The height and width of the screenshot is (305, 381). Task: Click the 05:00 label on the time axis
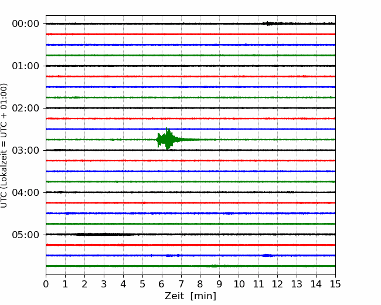pos(25,235)
